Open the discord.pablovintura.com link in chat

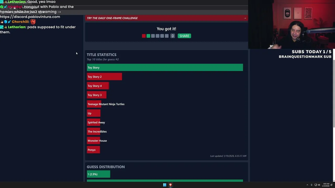[x=30, y=17]
